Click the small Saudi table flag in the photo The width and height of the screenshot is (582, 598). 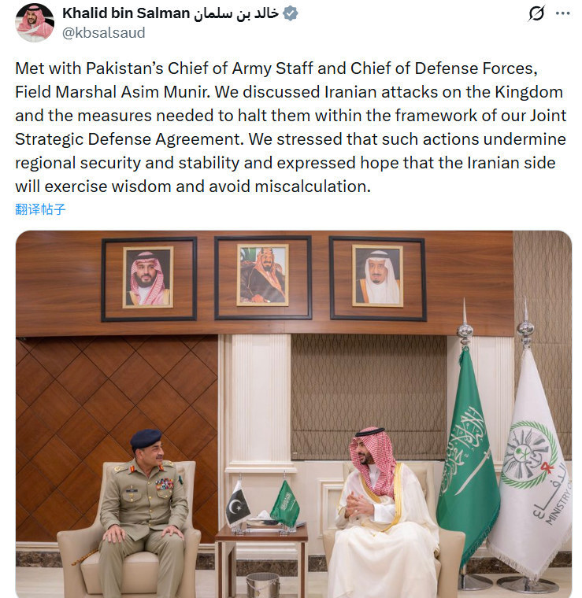pos(285,503)
